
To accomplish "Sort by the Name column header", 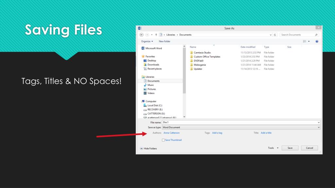I will click(x=193, y=47).
